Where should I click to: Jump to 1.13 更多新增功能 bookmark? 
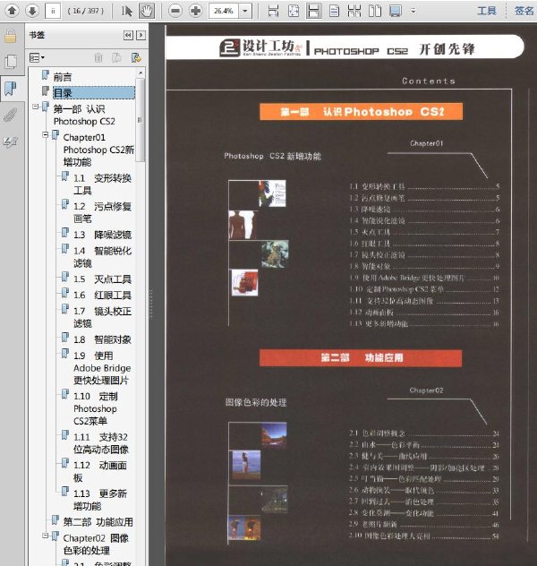pyautogui.click(x=100, y=500)
